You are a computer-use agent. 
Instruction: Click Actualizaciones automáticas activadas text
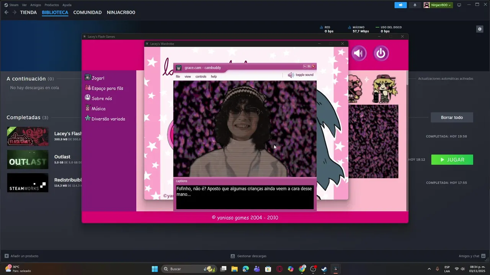coord(446,79)
